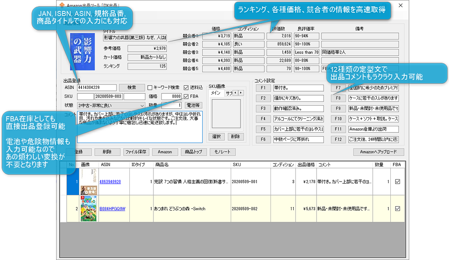Open ASIN link 4863940920
The height and width of the screenshot is (260, 449).
[110, 182]
